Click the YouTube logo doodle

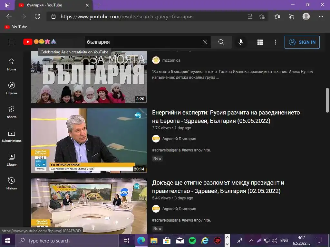(x=40, y=42)
